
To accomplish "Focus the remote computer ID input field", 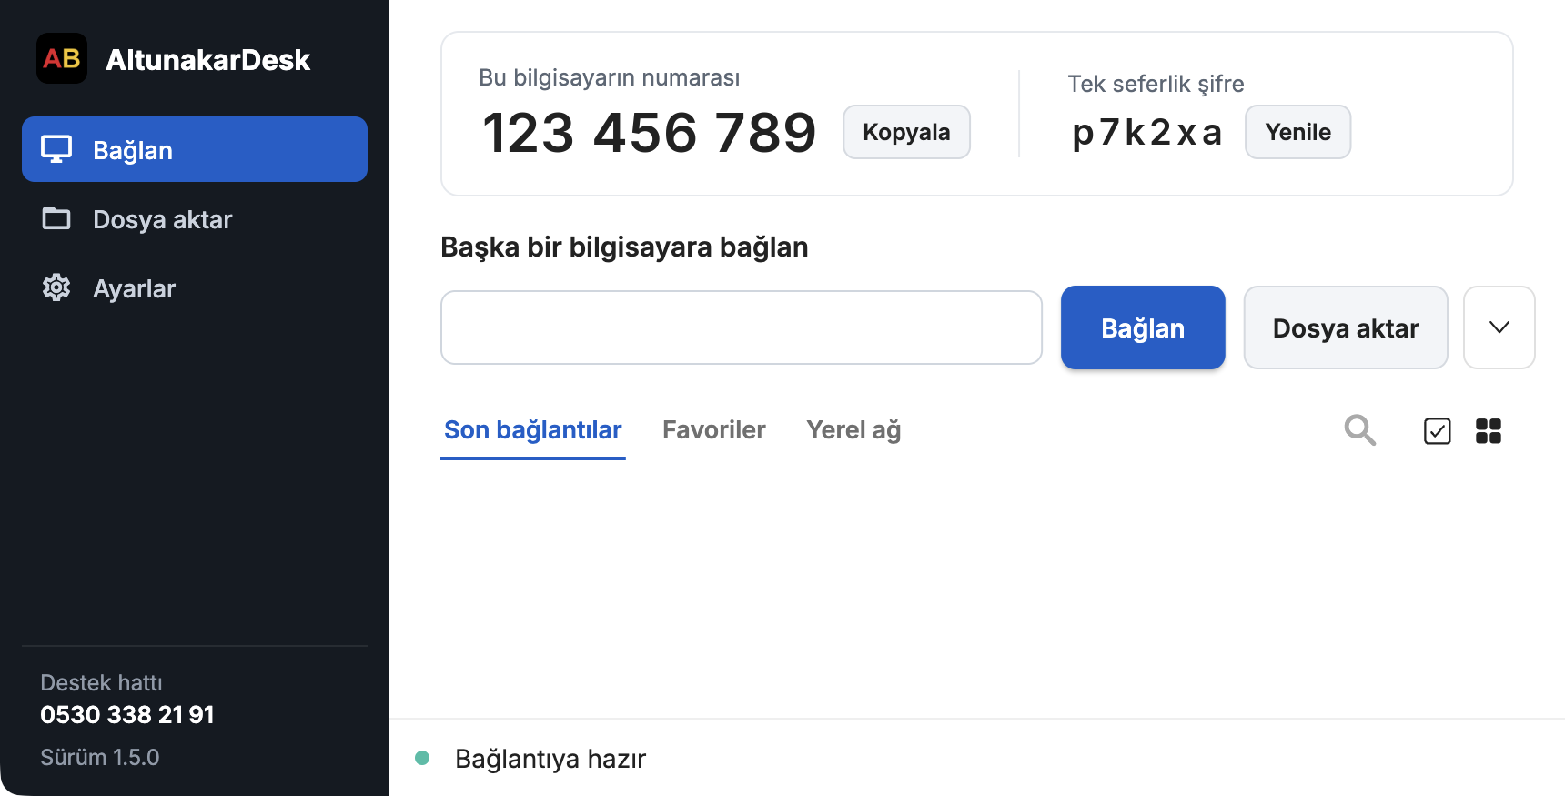I will [742, 327].
